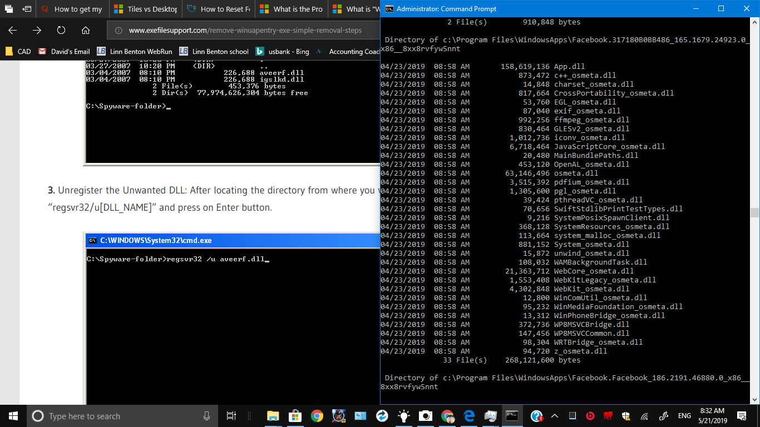The width and height of the screenshot is (760, 427).
Task: Switch to 'How to Reset F' tab
Action: coord(218,9)
